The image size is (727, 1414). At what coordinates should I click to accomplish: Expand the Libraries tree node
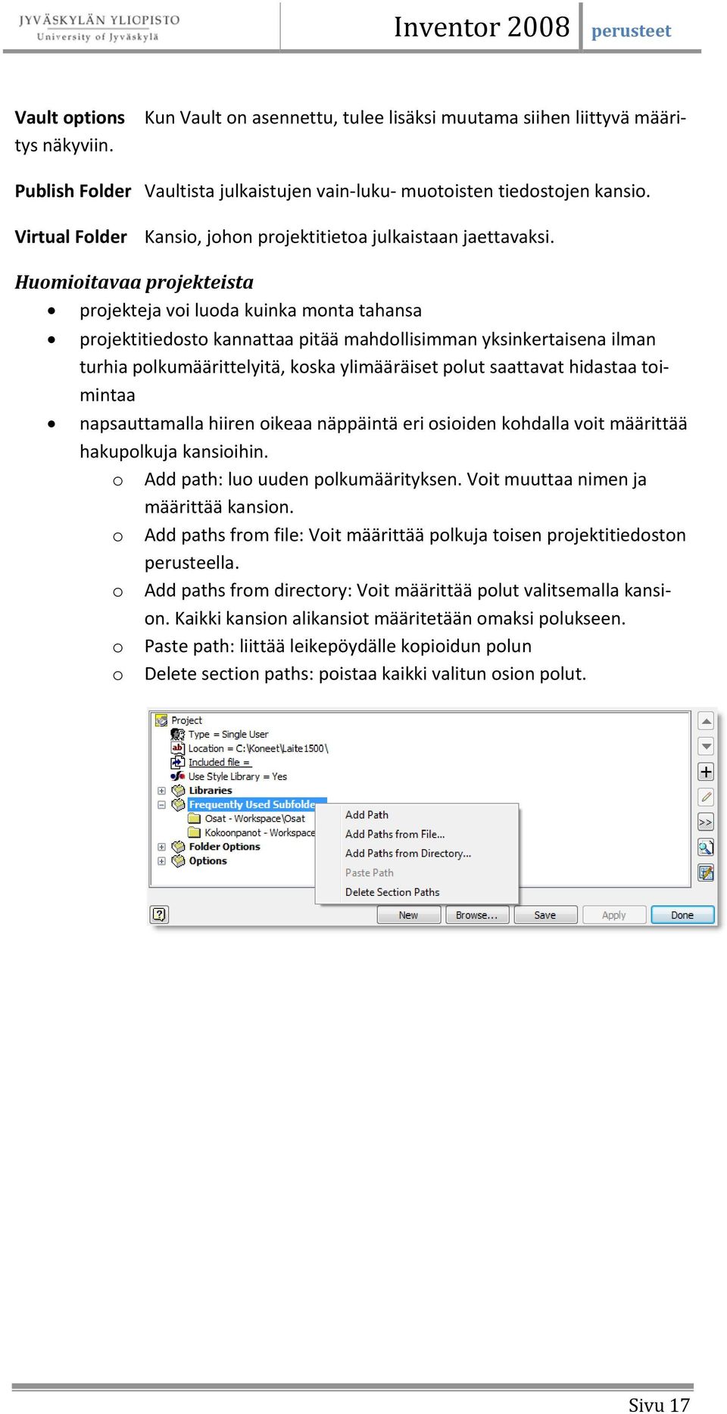point(161,791)
